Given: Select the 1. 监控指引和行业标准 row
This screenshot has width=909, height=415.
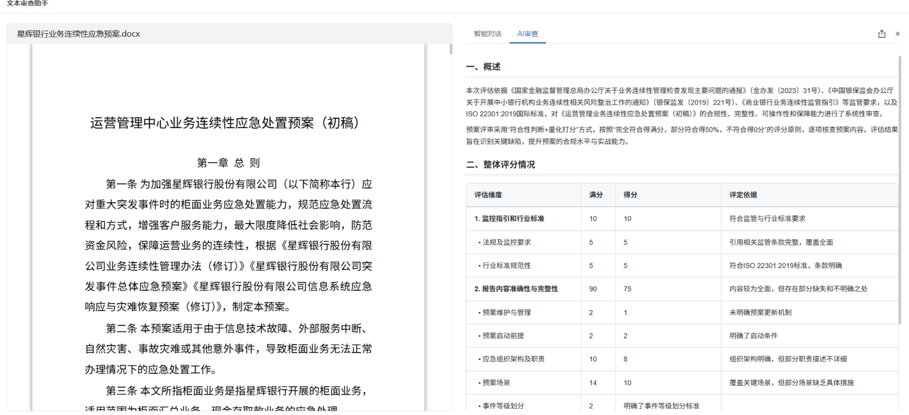Looking at the screenshot, I should click(x=509, y=219).
